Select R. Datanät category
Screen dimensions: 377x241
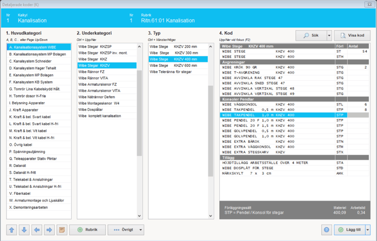[x=39, y=166]
